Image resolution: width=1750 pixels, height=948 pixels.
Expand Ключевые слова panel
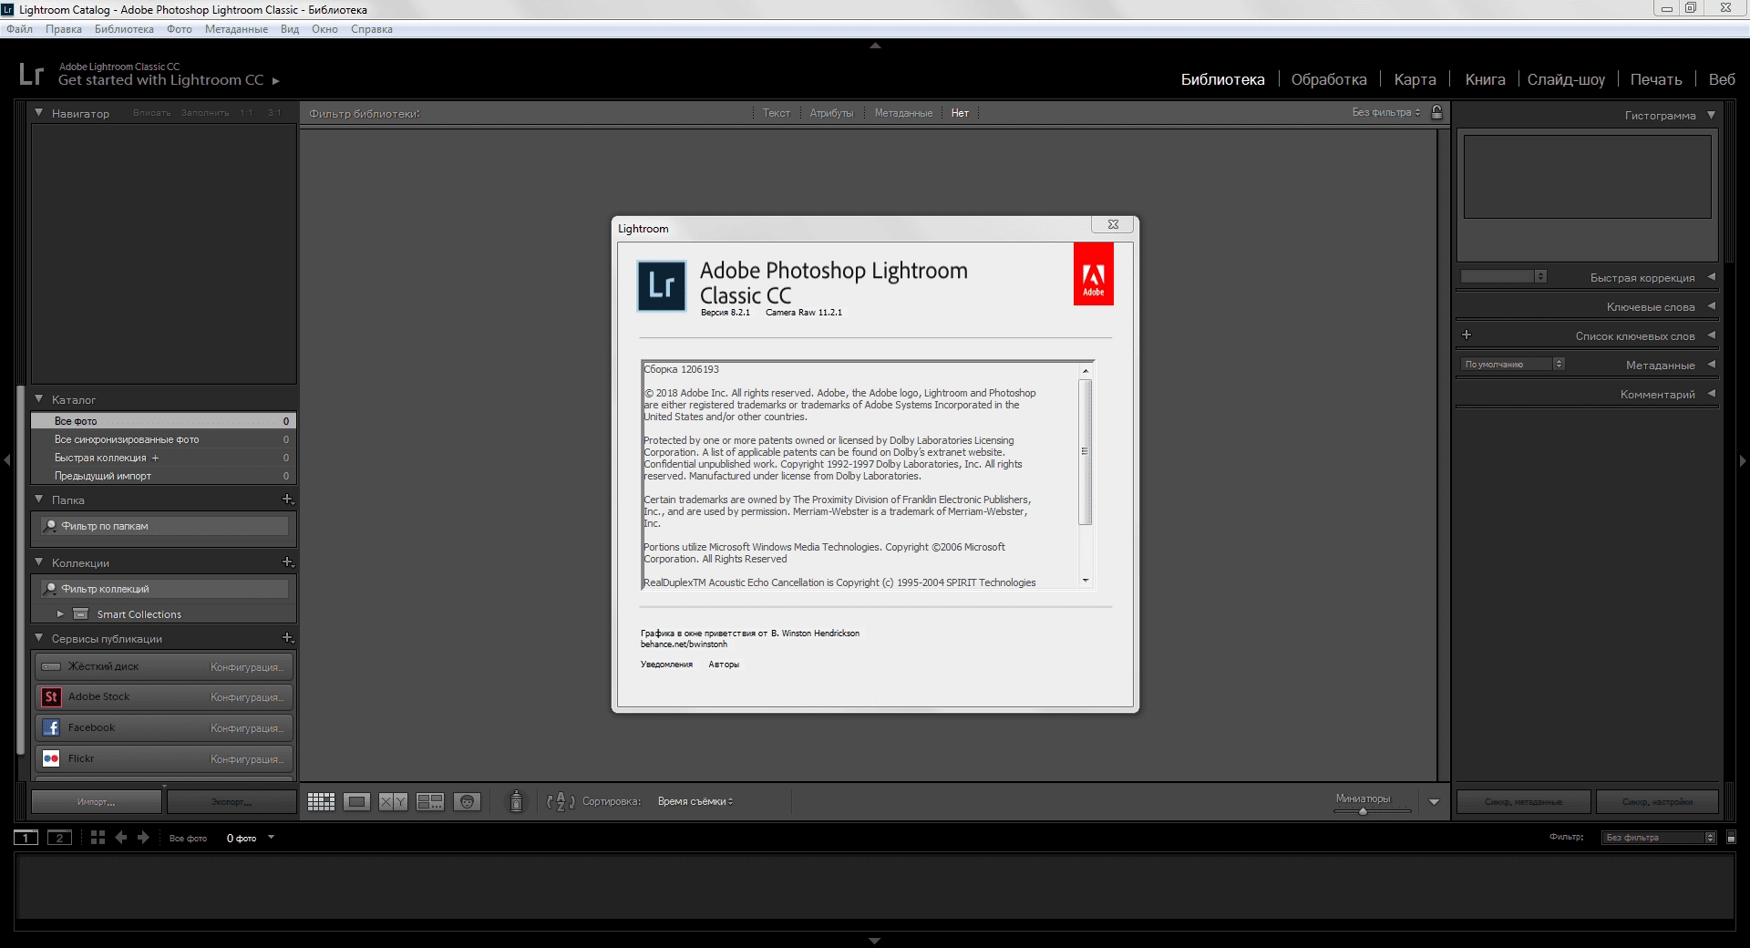[1711, 306]
